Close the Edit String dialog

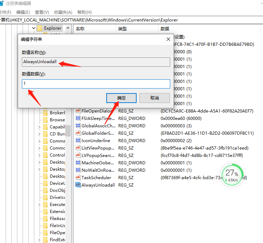[x=168, y=40]
